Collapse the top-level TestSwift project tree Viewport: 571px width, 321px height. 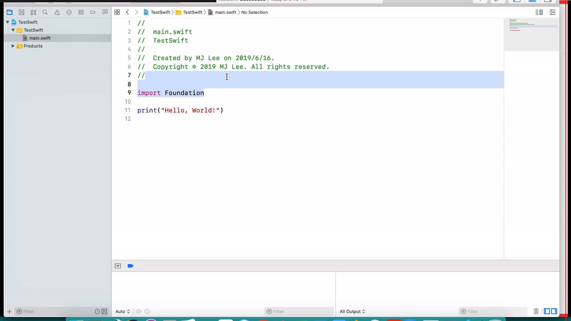(x=7, y=22)
